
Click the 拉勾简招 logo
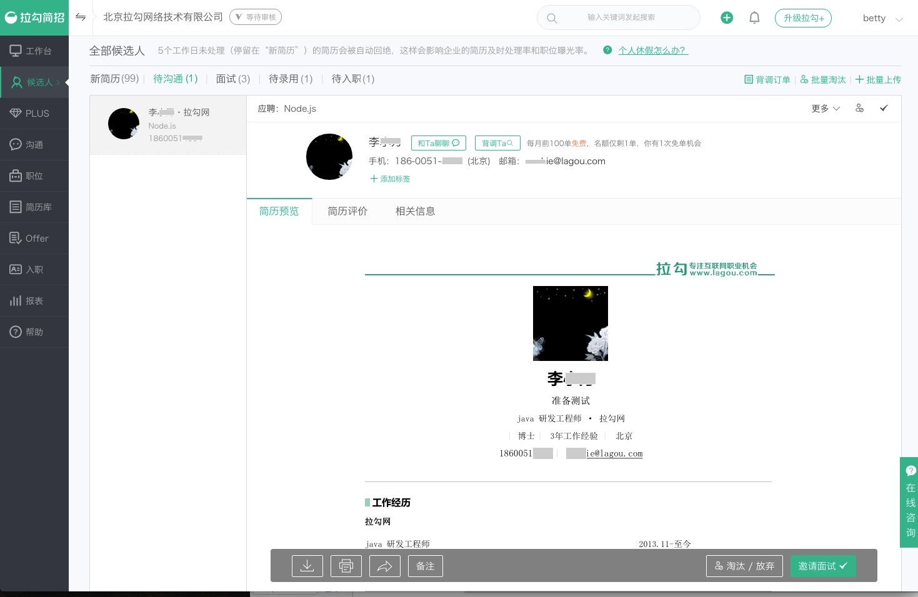(34, 17)
